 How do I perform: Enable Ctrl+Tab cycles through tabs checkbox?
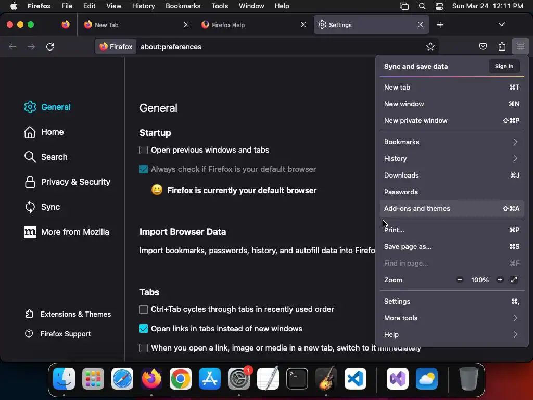144,309
